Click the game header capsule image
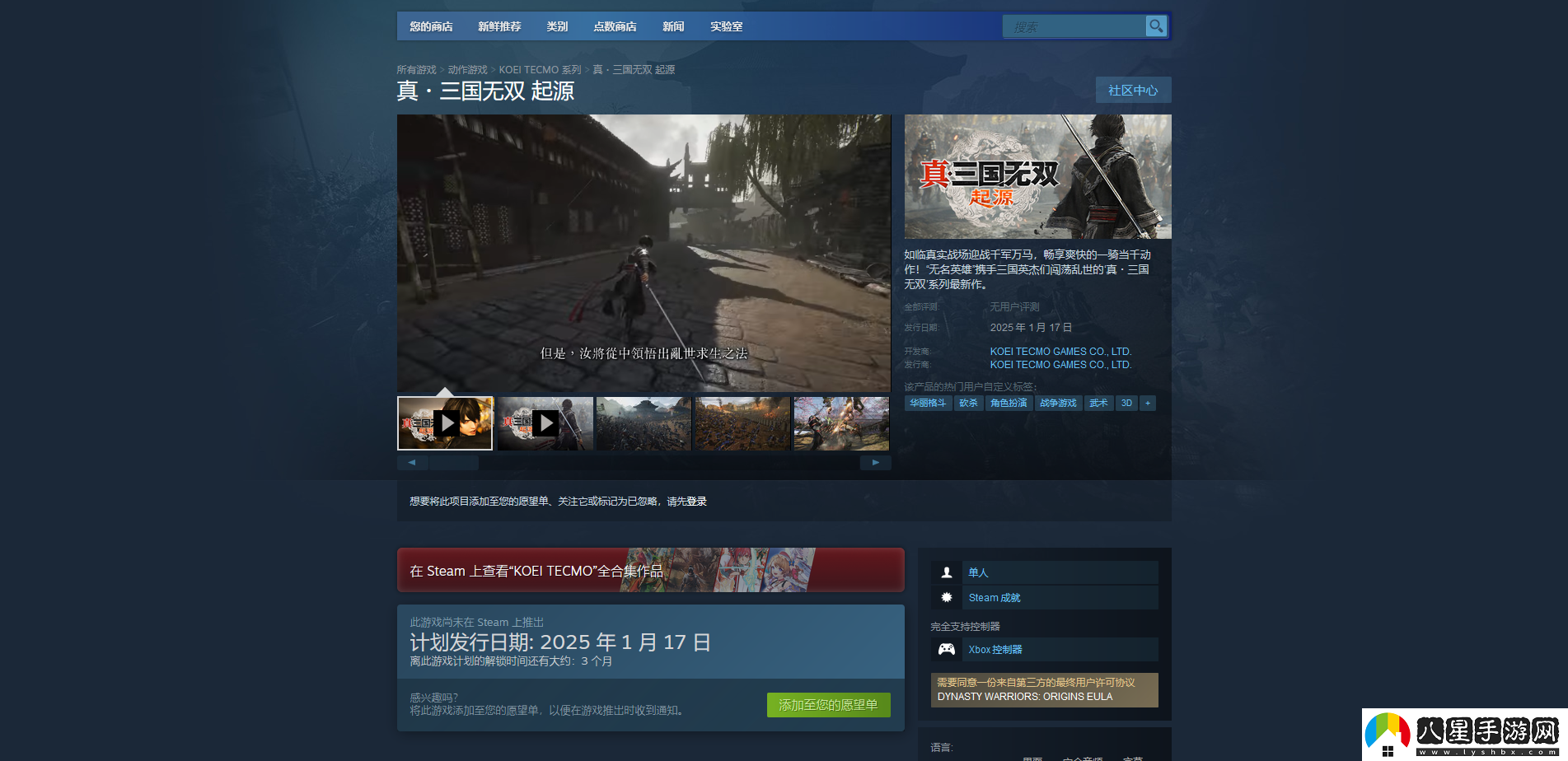1568x761 pixels. (x=1037, y=176)
